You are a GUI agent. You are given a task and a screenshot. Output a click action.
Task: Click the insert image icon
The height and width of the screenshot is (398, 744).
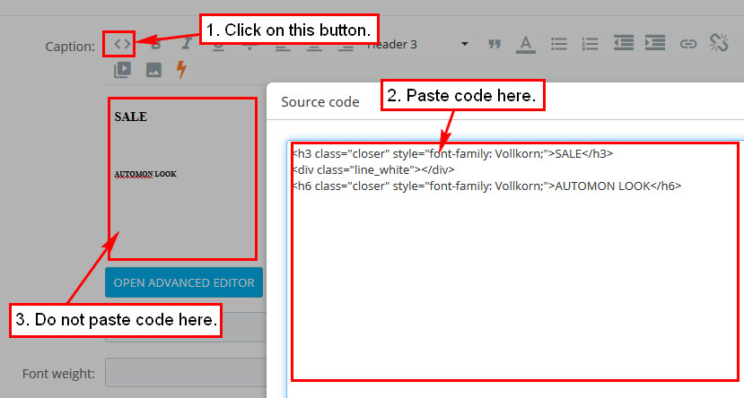tap(153, 69)
